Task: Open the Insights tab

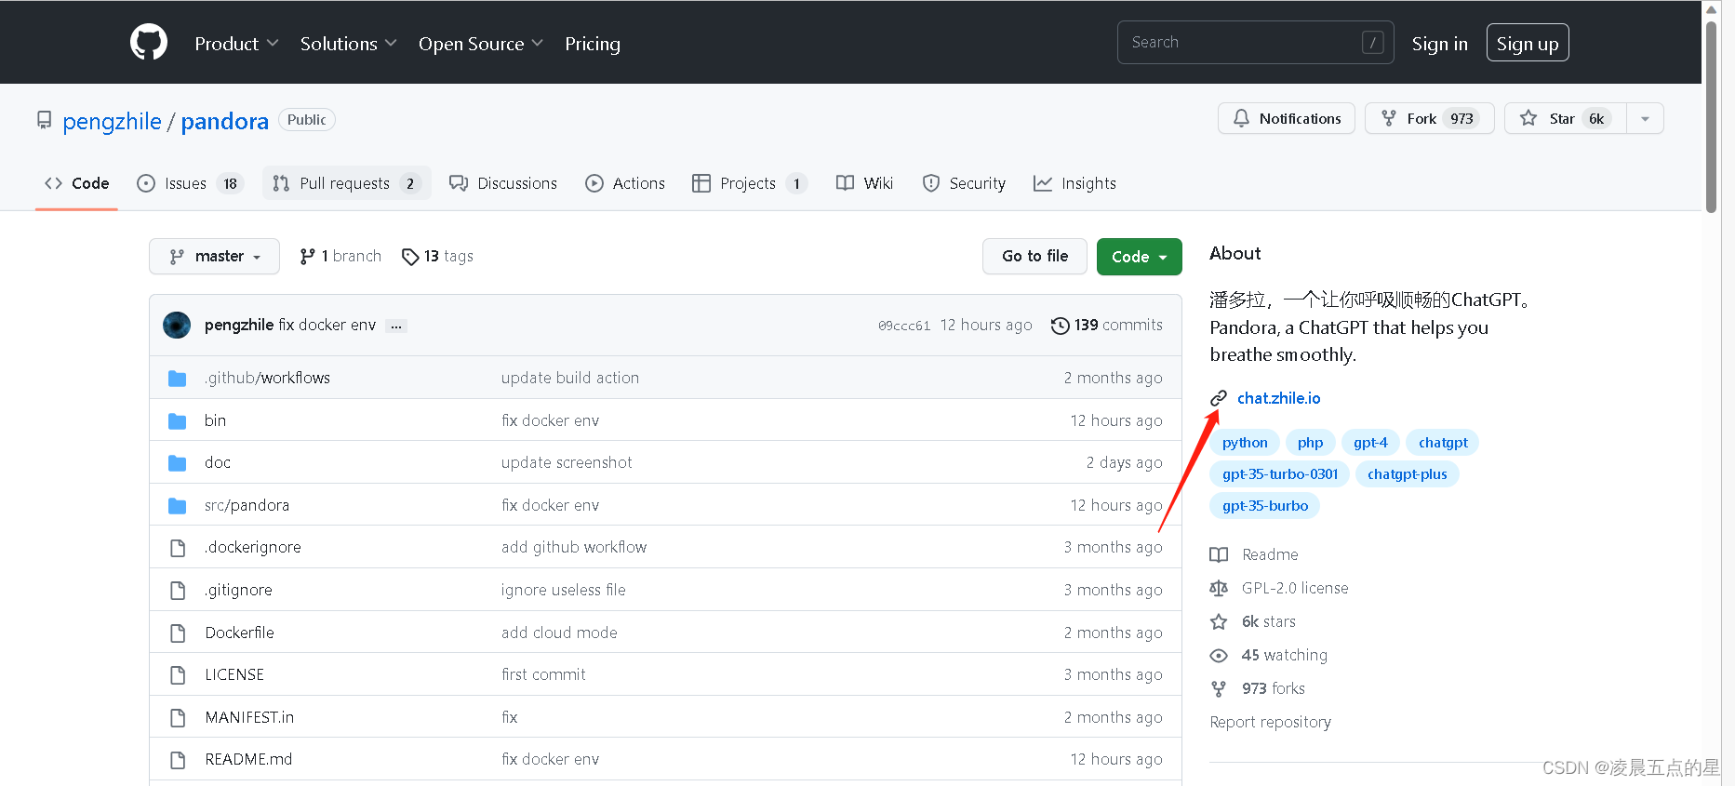Action: [1074, 183]
